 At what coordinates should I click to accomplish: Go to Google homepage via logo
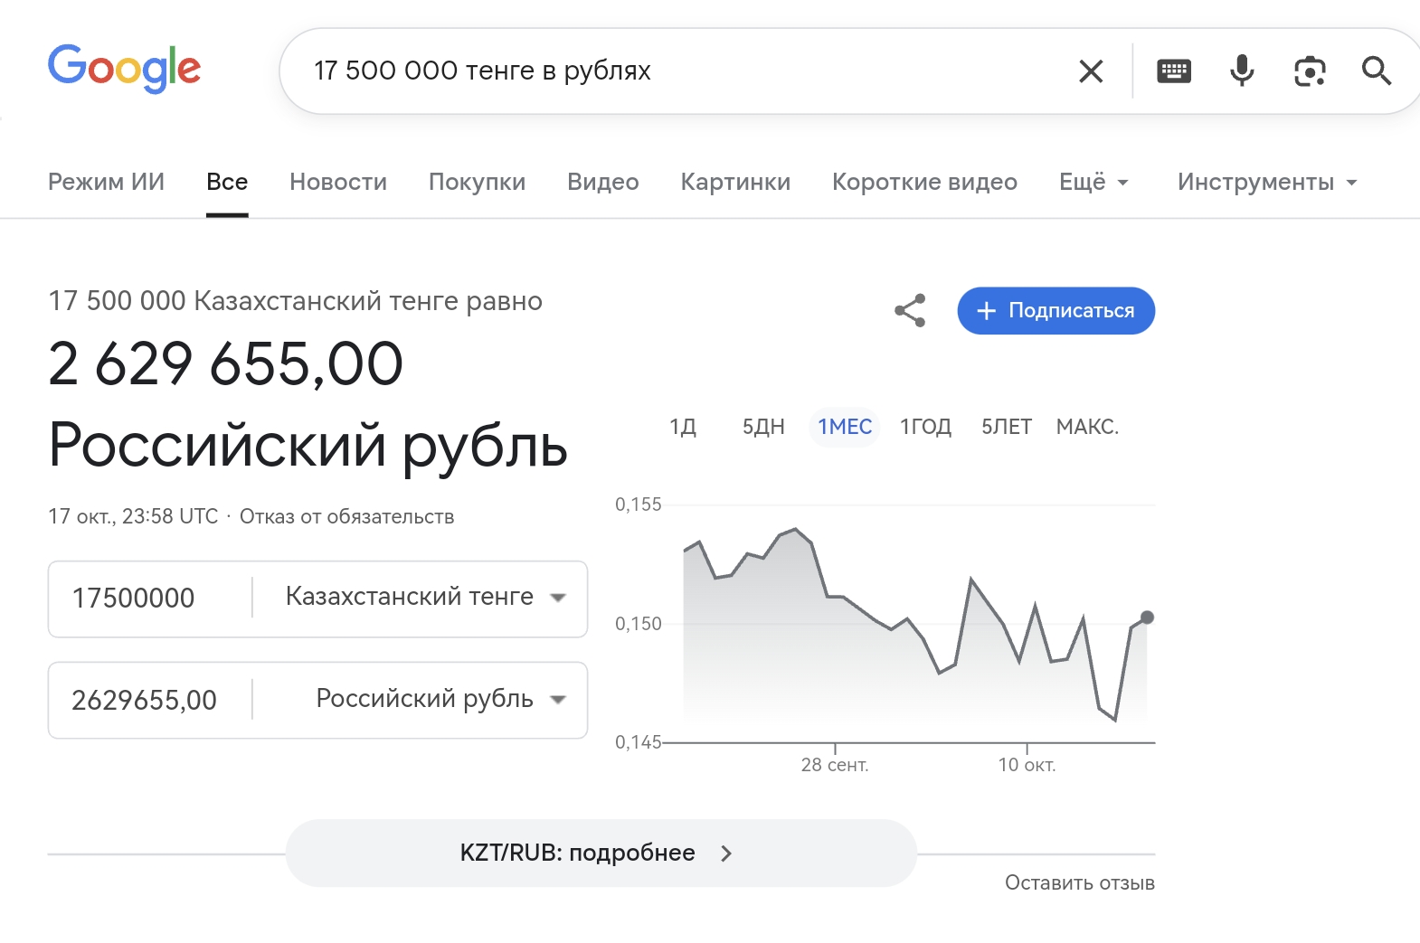[x=125, y=69]
